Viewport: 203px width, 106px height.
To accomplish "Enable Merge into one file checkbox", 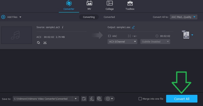I will [x=140, y=99].
